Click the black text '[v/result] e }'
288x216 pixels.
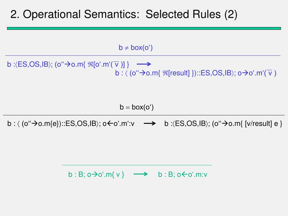click(x=264, y=124)
